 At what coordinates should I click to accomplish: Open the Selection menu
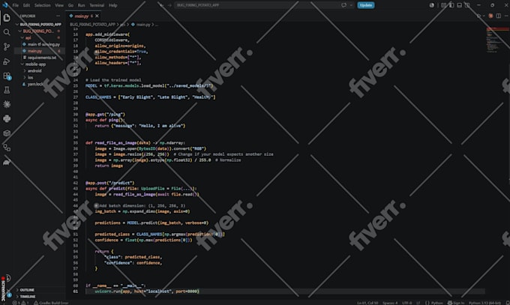click(x=42, y=5)
